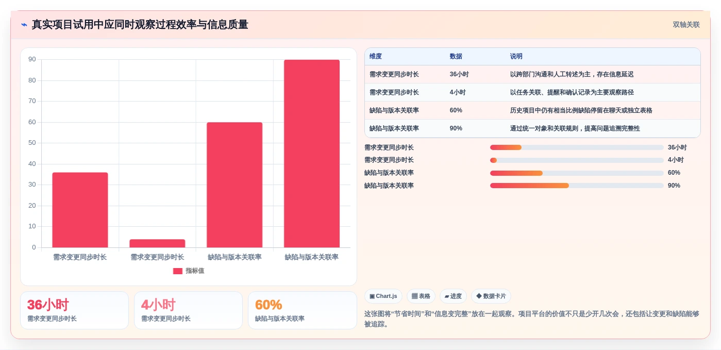Click the red 指标值 legend swatch

[x=178, y=271]
